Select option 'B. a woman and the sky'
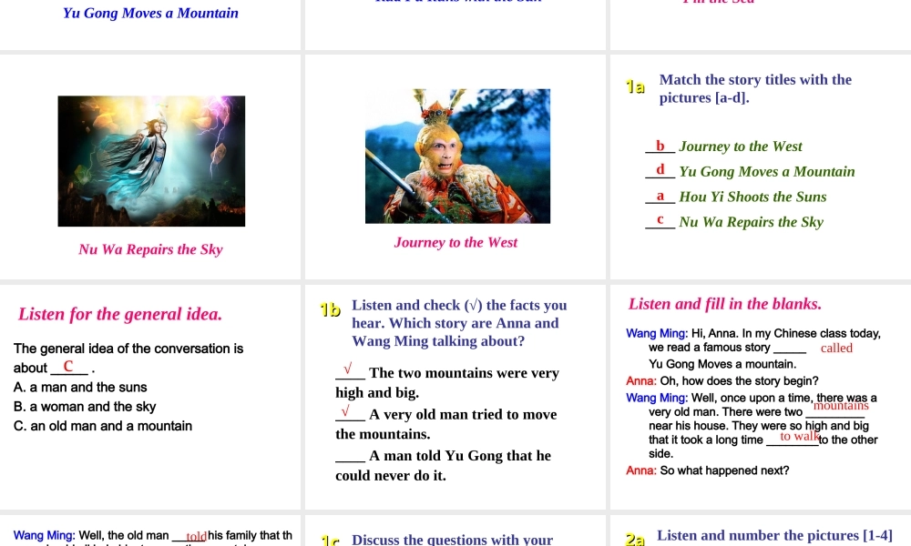This screenshot has height=546, width=911. click(85, 407)
